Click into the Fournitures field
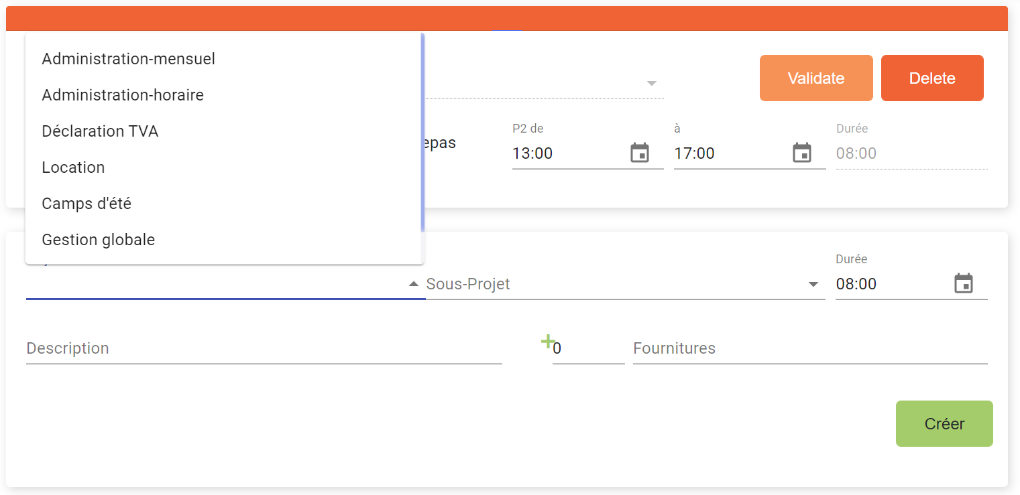 pyautogui.click(x=809, y=349)
